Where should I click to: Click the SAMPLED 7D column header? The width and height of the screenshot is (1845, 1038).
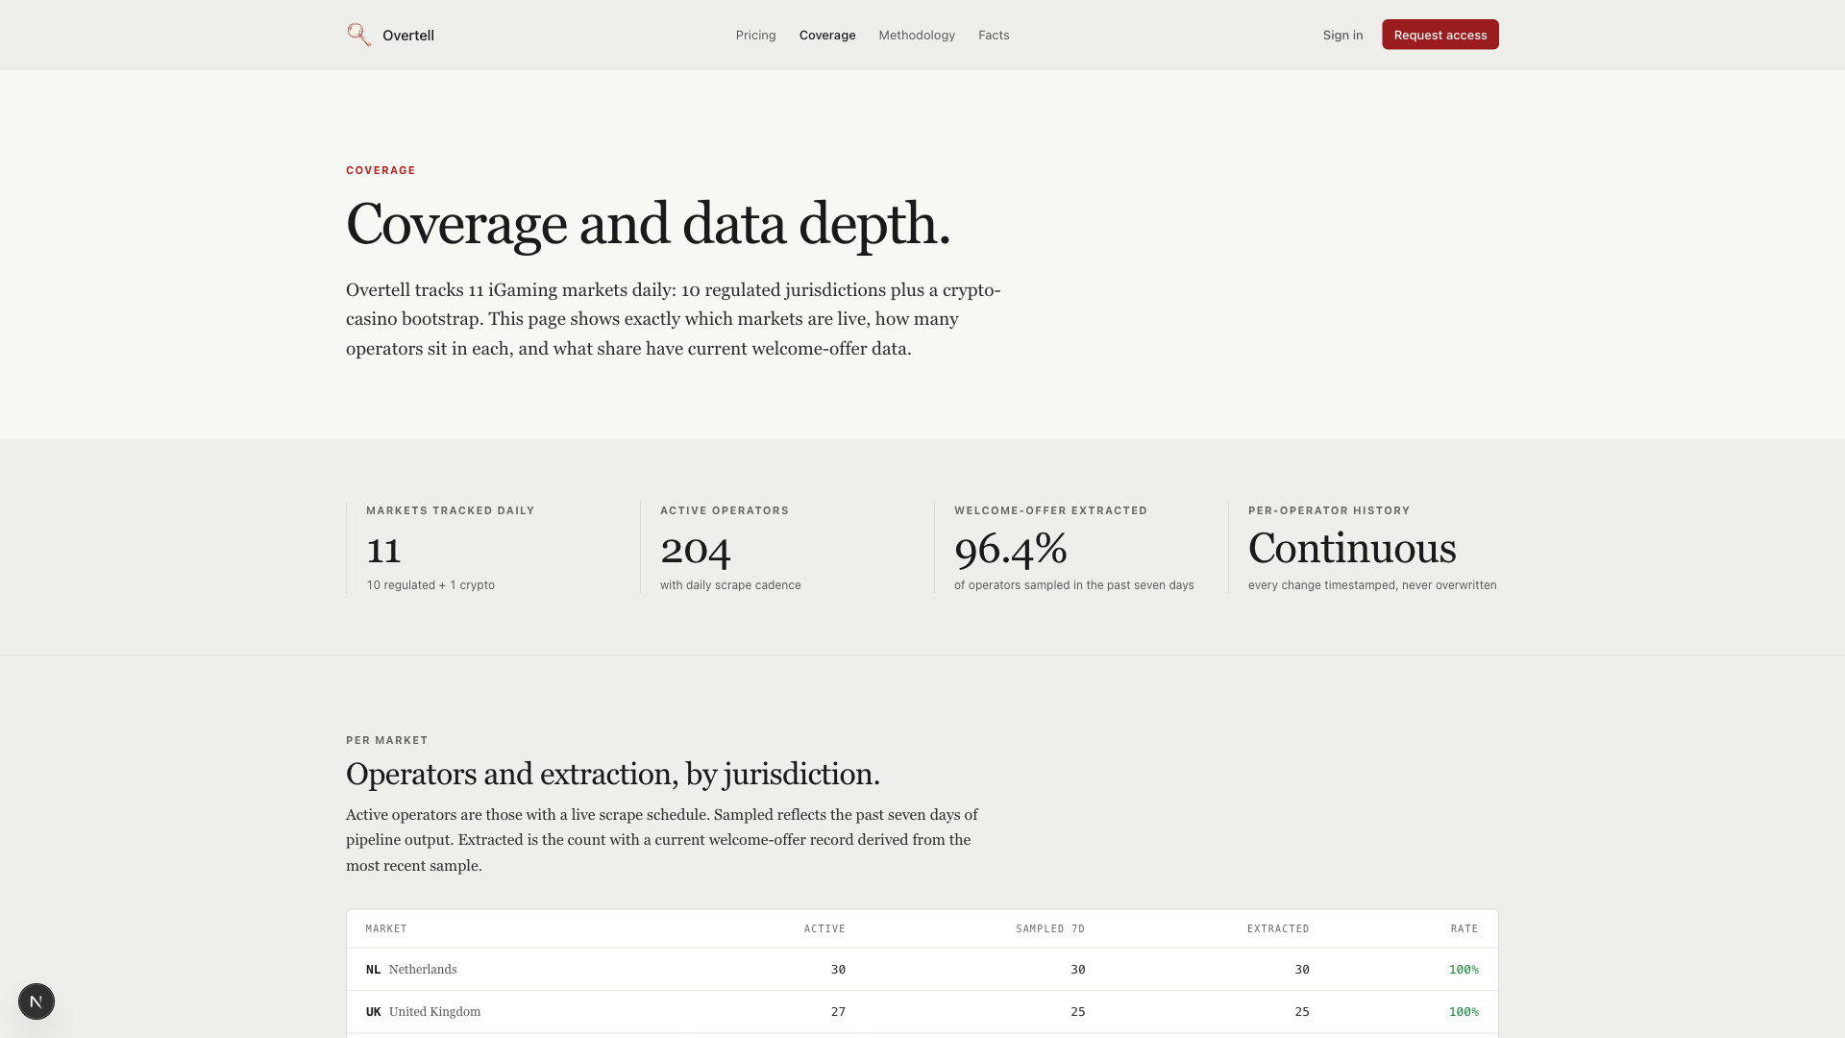[1050, 928]
